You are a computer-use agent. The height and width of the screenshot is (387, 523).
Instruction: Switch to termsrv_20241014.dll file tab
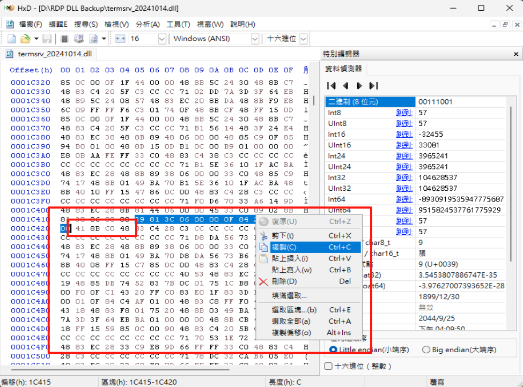(50, 54)
